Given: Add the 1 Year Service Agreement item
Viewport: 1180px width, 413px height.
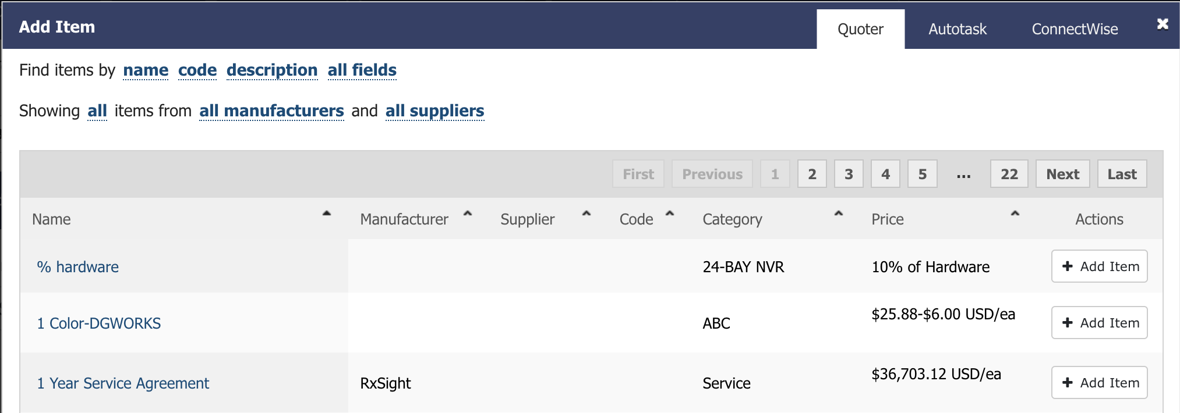Looking at the screenshot, I should (1099, 383).
